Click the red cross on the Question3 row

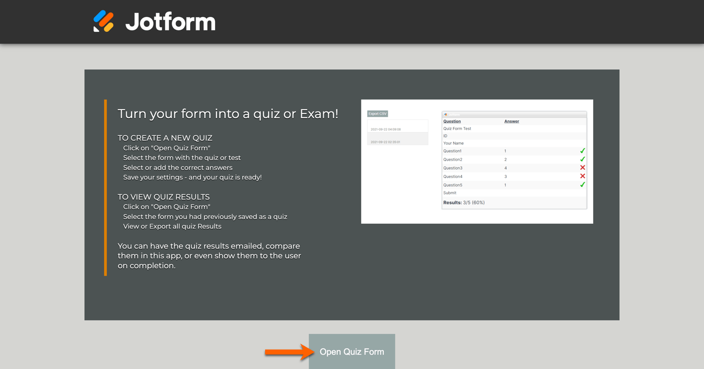pos(582,168)
